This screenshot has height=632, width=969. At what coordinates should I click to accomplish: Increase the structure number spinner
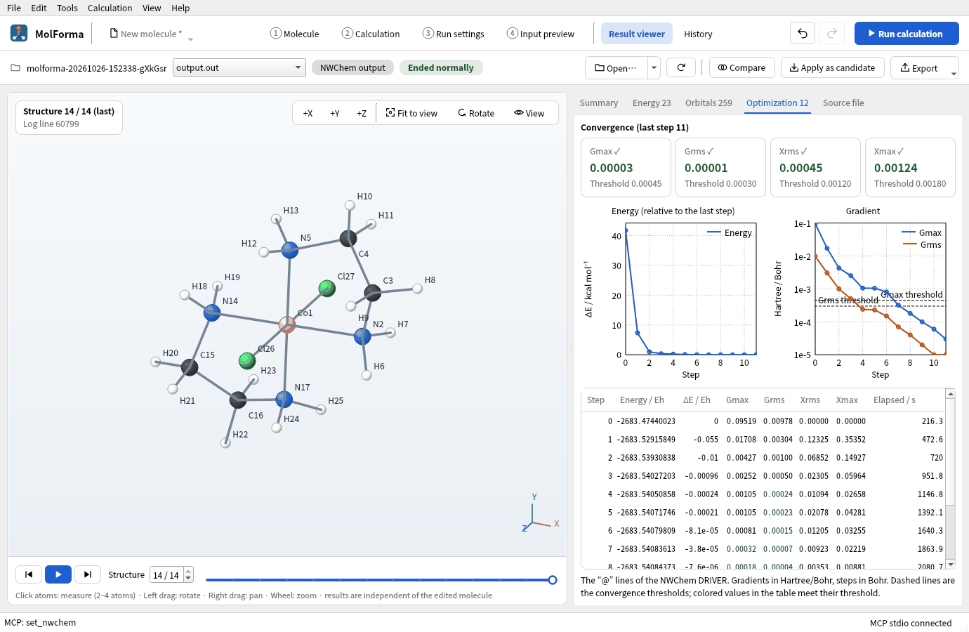188,570
